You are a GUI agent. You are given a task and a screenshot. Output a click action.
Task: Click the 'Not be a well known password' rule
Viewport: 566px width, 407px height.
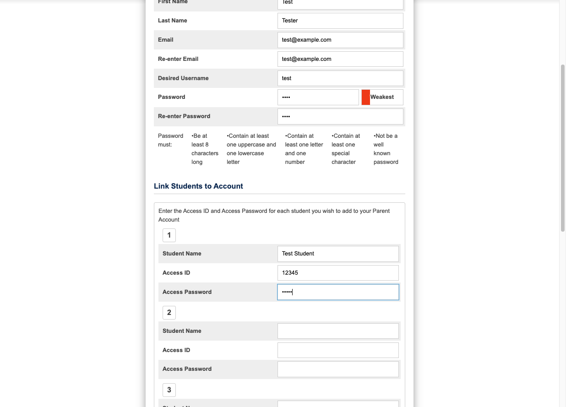pyautogui.click(x=386, y=149)
